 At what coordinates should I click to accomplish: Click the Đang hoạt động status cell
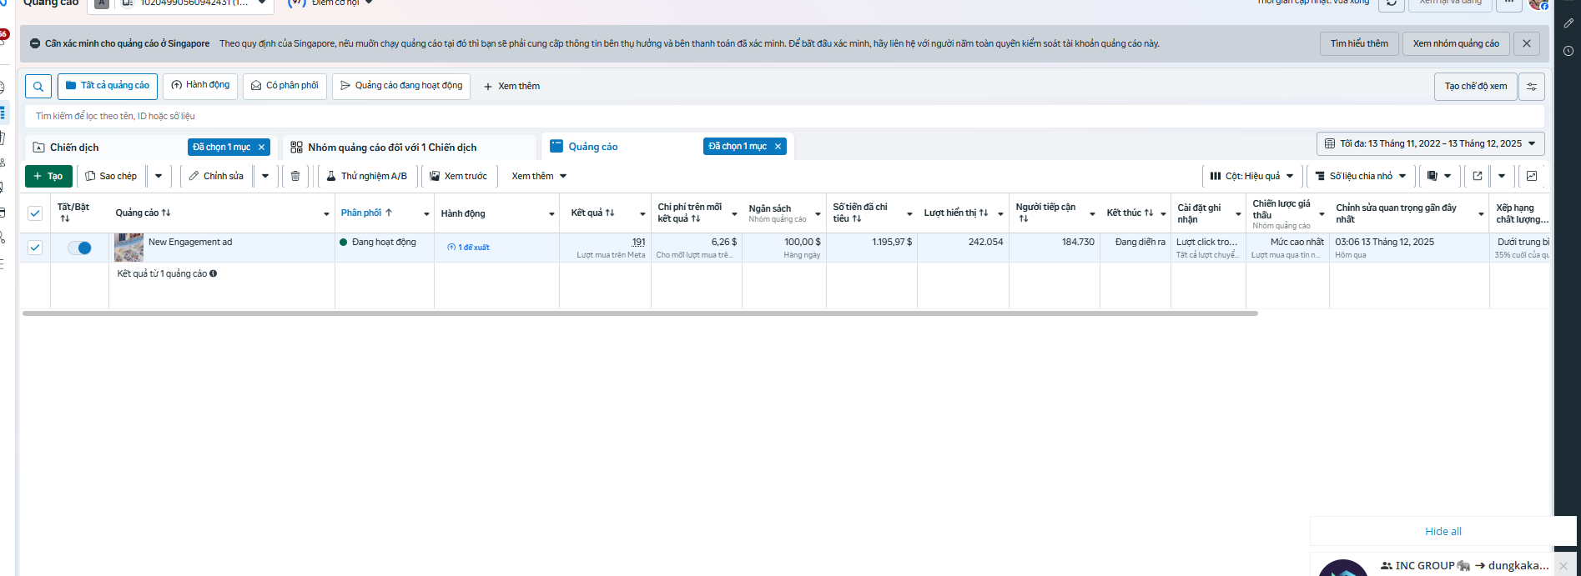point(384,242)
